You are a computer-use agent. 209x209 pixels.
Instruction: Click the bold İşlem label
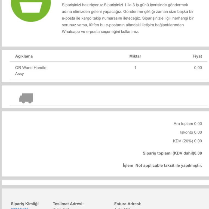[x=128, y=165]
